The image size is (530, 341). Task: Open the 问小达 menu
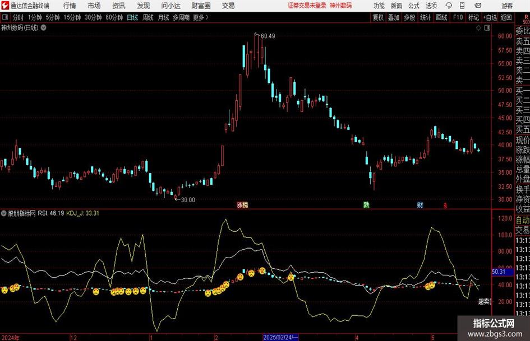point(170,6)
